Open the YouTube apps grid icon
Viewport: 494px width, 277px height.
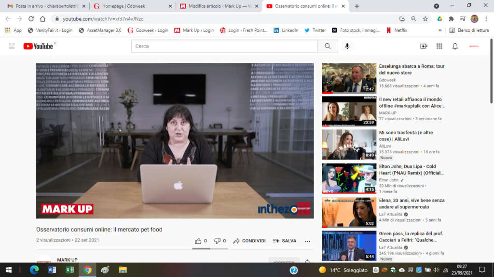[439, 46]
